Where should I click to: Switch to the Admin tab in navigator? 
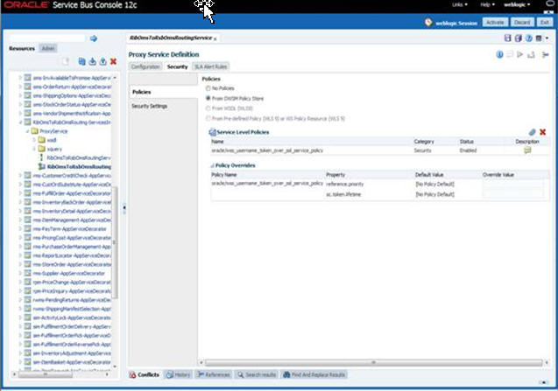point(48,48)
